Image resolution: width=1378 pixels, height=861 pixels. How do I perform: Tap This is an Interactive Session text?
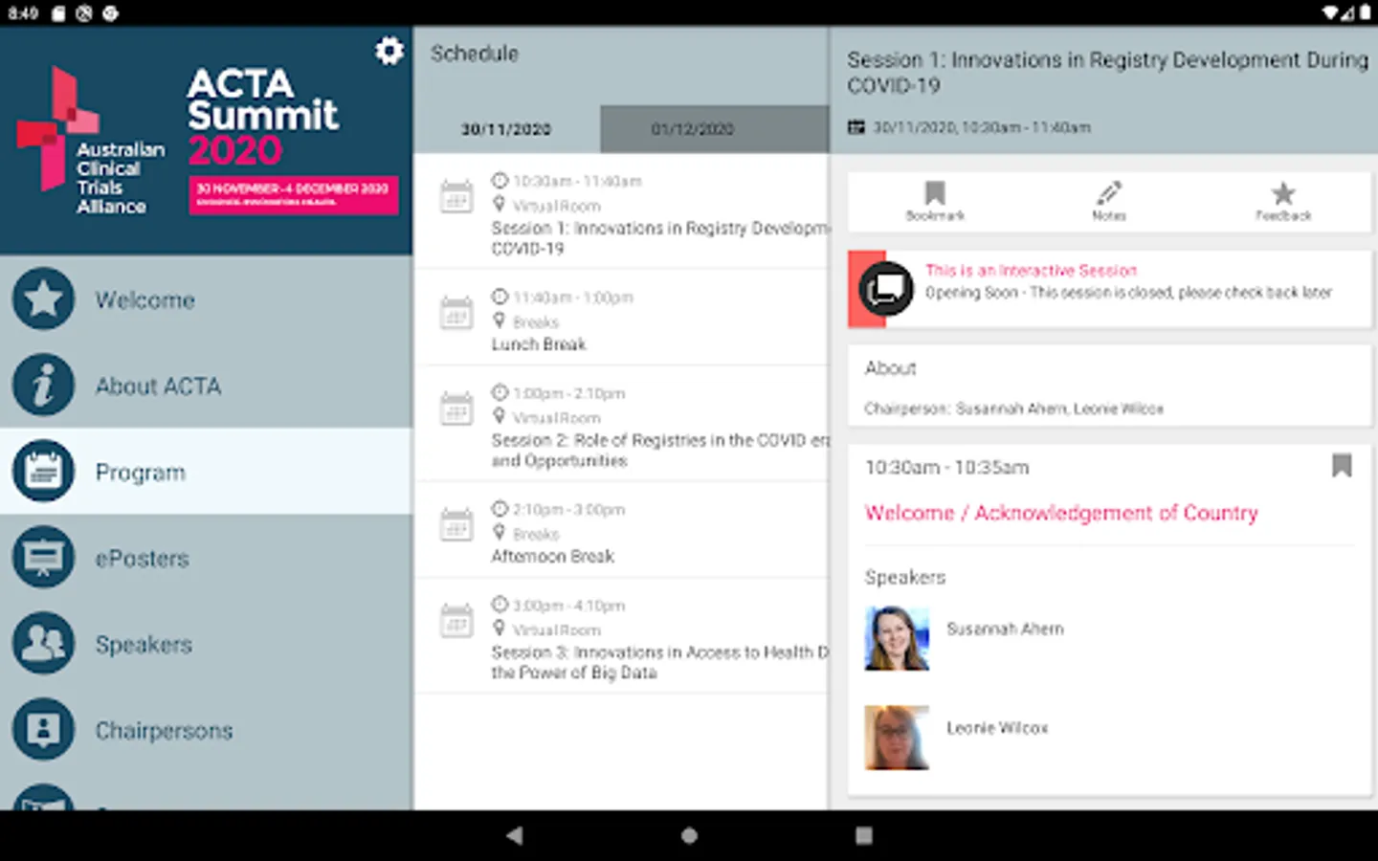coord(1031,271)
